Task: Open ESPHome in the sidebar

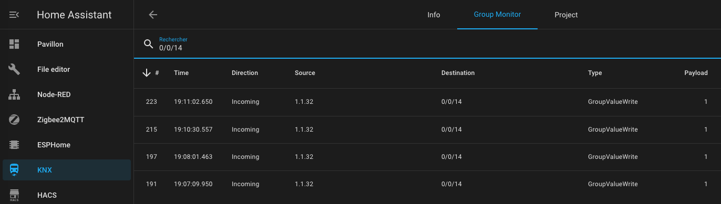Action: [x=67, y=145]
